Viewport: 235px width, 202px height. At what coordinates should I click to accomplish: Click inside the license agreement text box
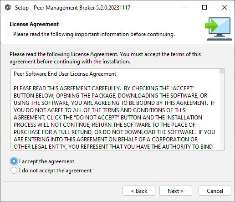115,109
